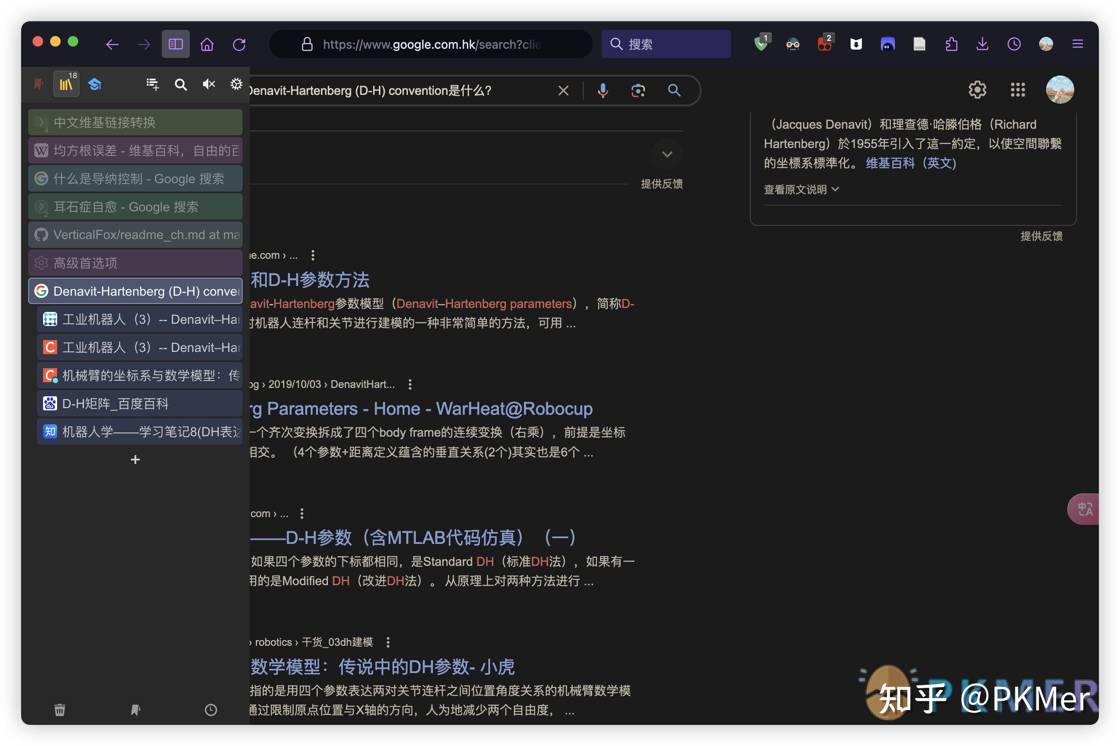Open the trash bin at sidebar bottom

[59, 710]
